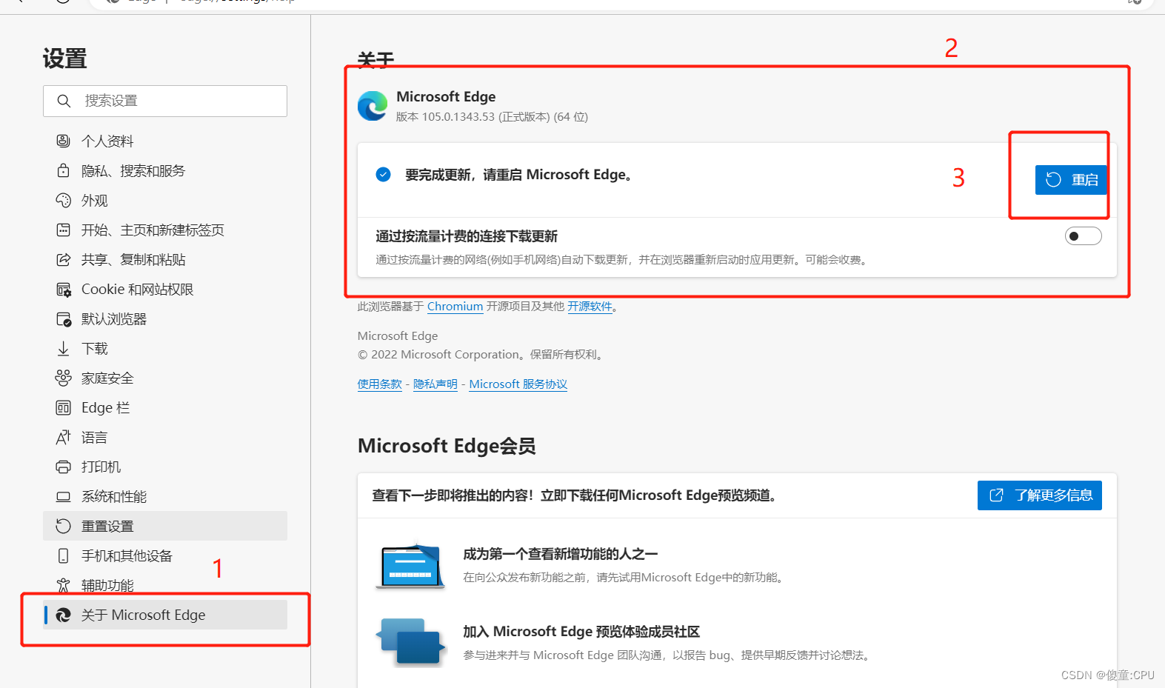1165x688 pixels.
Task: Open 开始、主页和新建标签页 settings
Action: (165, 230)
